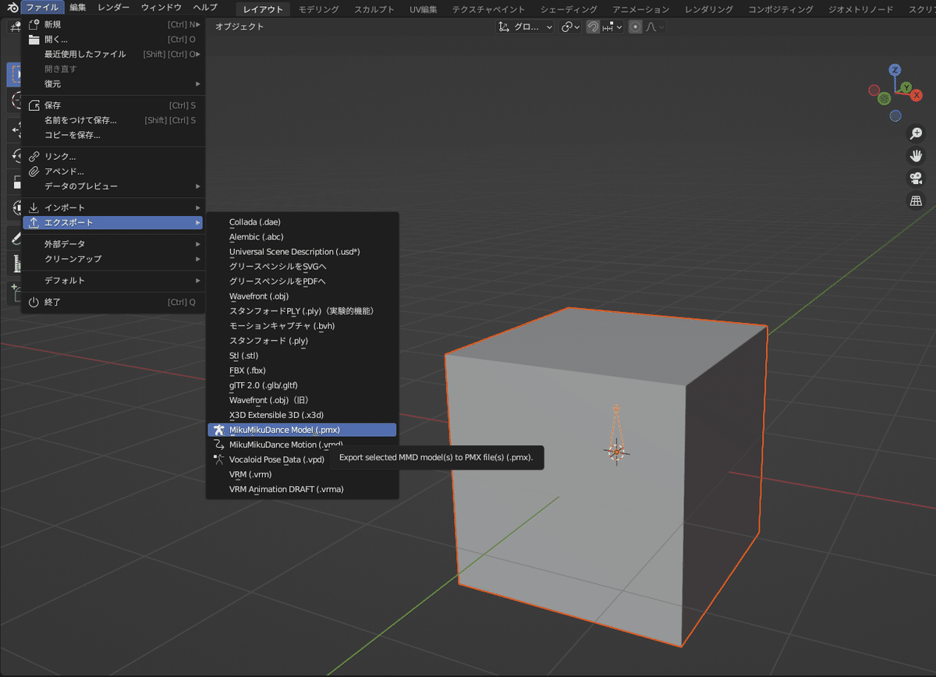The height and width of the screenshot is (677, 936).
Task: Click the zoom view magnifier gizmo
Action: click(x=916, y=134)
